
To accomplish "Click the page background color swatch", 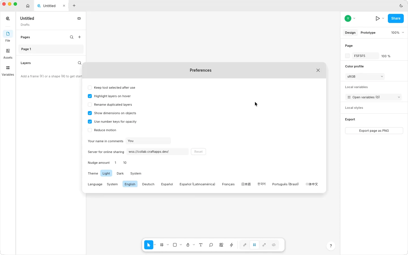I will point(347,56).
